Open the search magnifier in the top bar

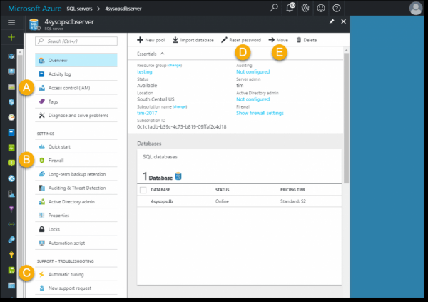tap(274, 8)
